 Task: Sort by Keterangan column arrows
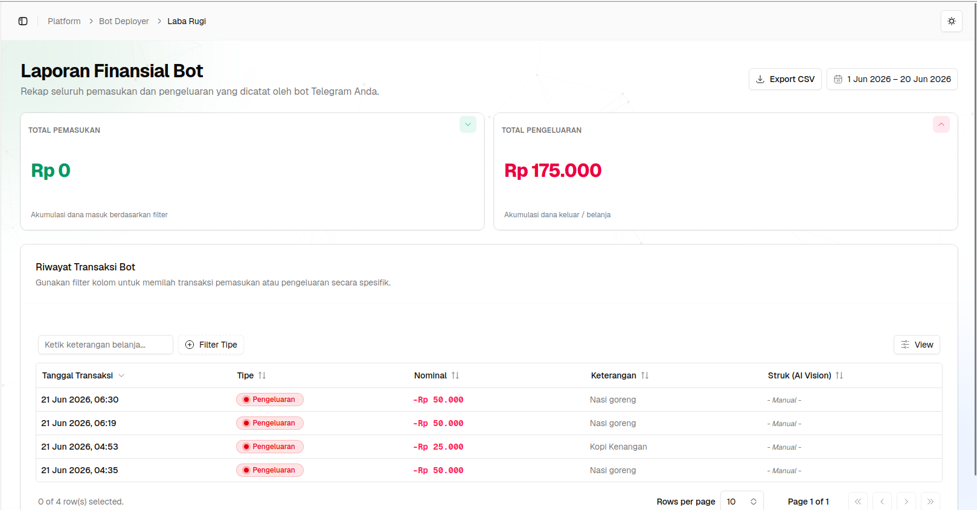(645, 375)
